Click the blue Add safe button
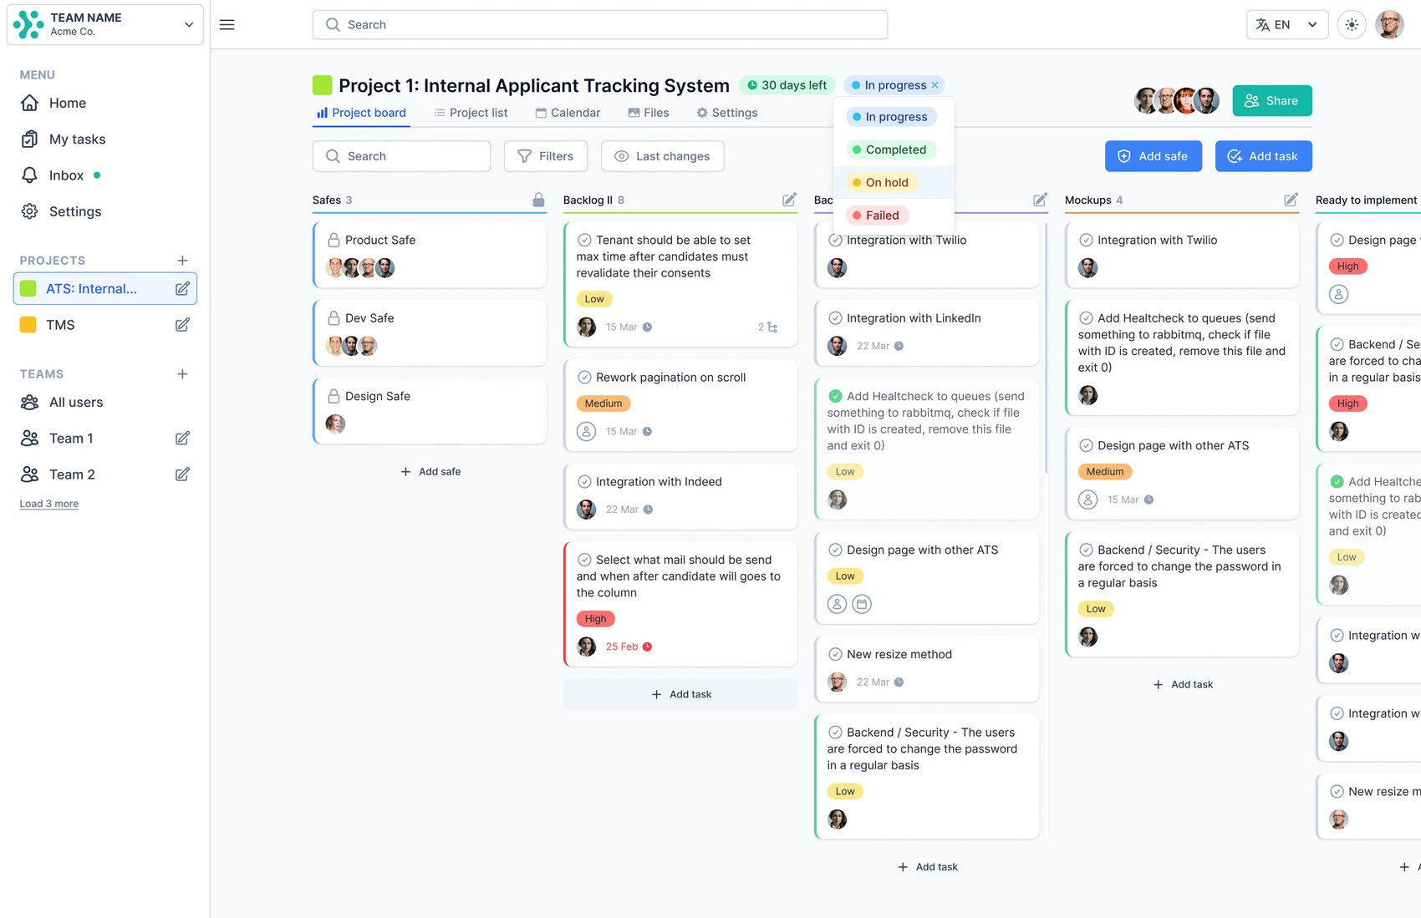 1154,156
